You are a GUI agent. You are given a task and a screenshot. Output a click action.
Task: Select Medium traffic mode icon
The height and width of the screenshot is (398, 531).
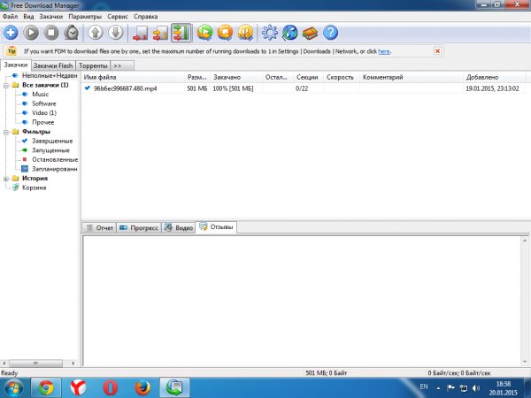160,34
